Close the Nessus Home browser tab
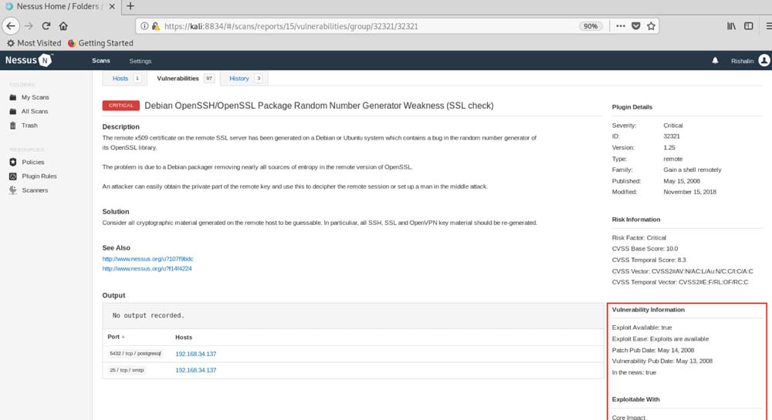 [112, 6]
